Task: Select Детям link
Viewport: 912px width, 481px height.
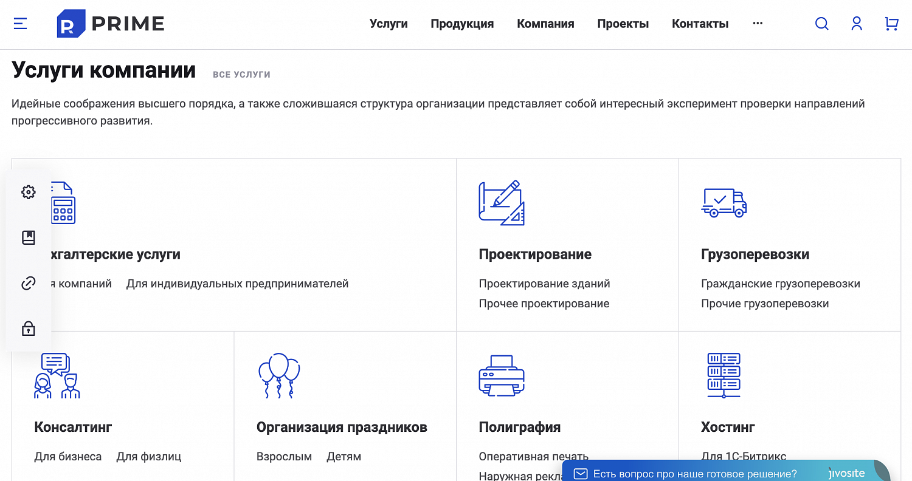Action: 344,456
